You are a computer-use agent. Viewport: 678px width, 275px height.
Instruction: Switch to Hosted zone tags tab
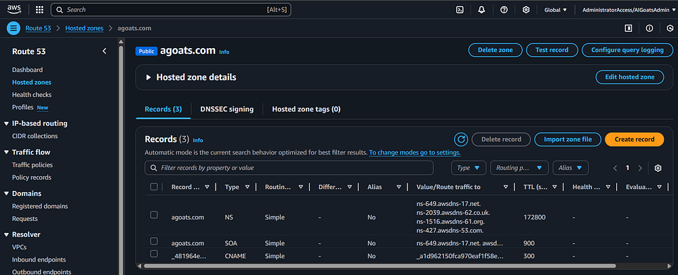tap(306, 109)
